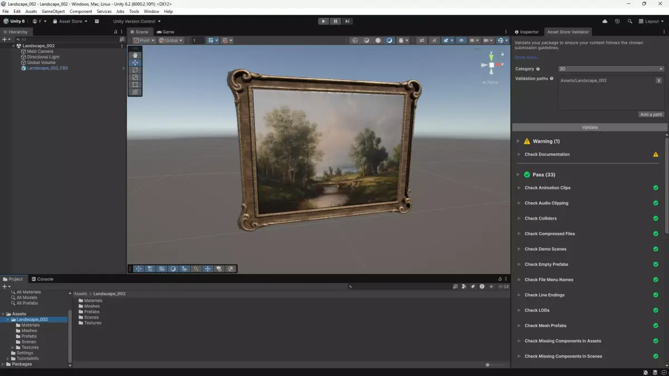The width and height of the screenshot is (669, 376).
Task: Click the Validate button
Action: click(x=589, y=127)
